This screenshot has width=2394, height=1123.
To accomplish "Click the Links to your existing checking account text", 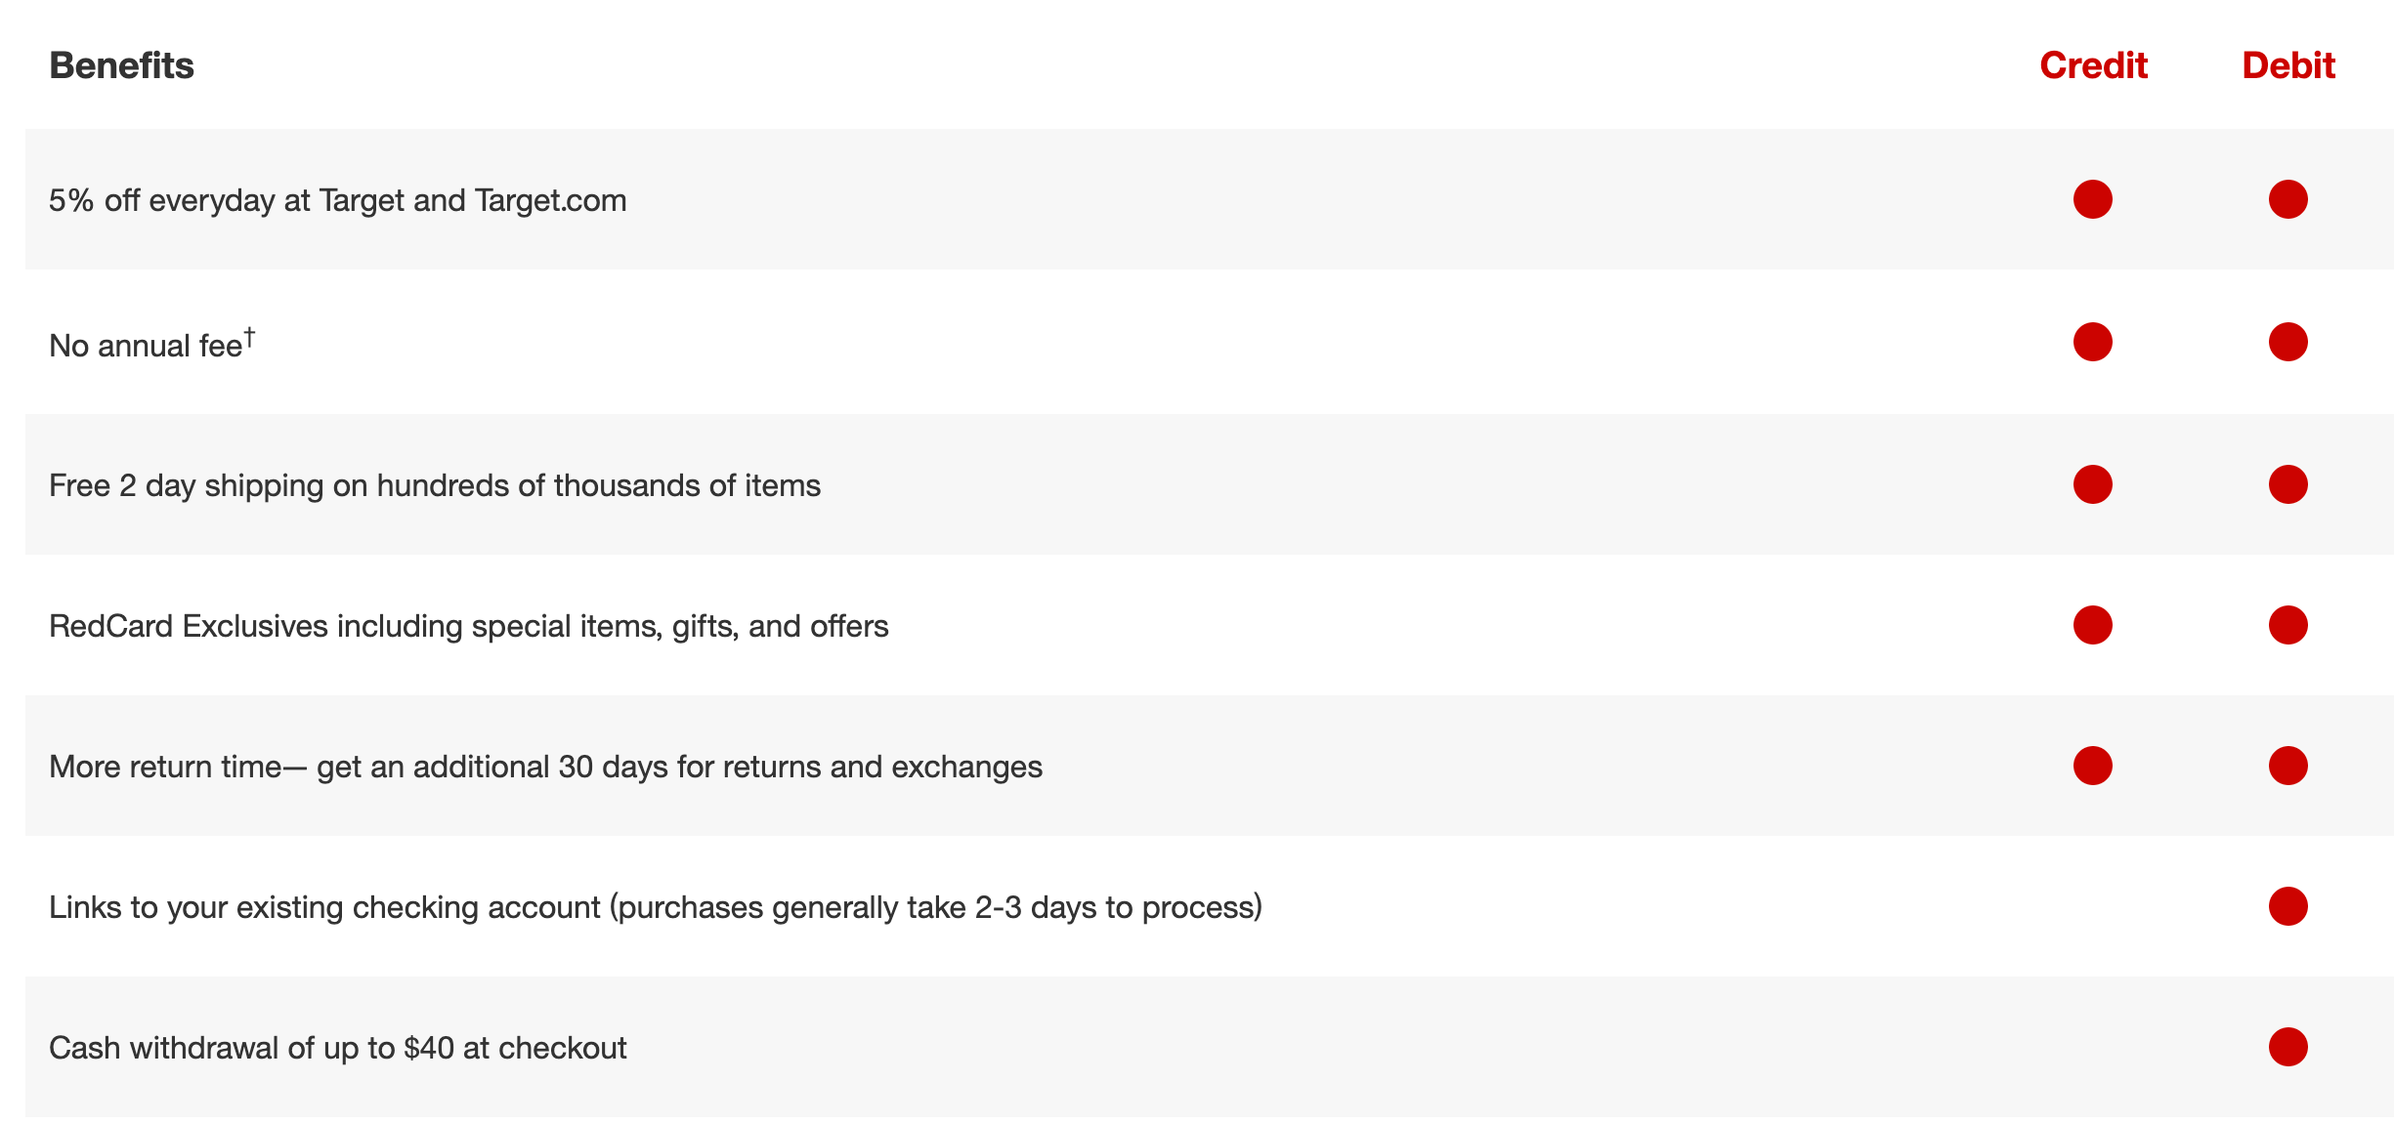I will [x=655, y=907].
